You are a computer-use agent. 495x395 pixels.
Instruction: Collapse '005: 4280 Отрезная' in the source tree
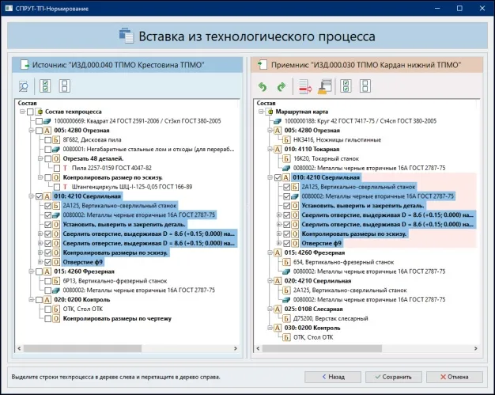pos(30,130)
